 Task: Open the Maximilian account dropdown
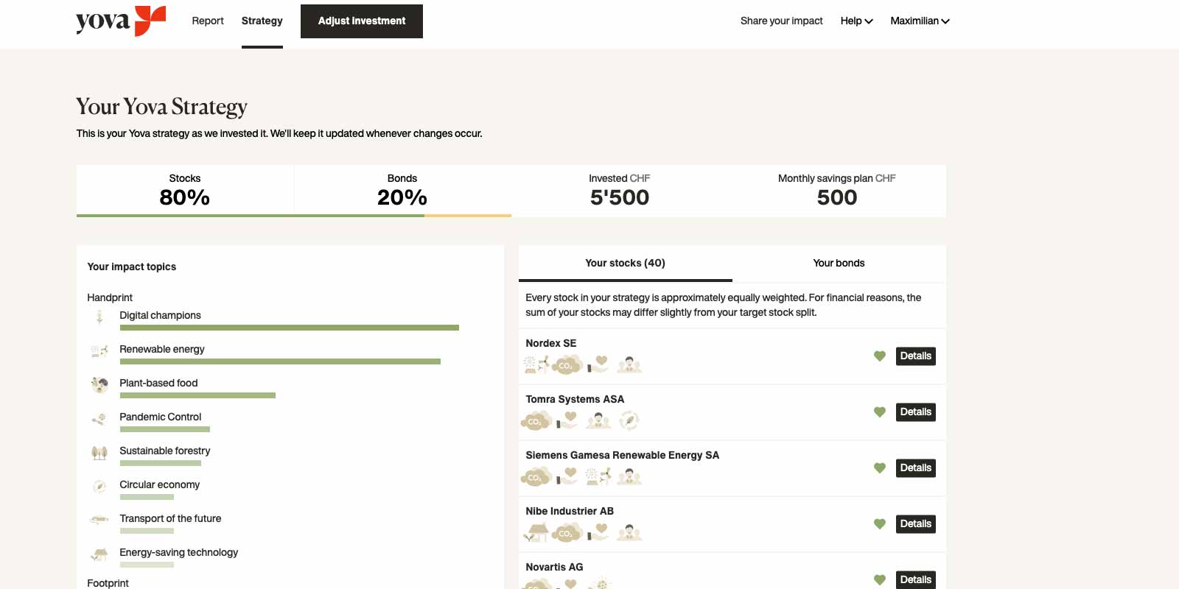click(920, 21)
